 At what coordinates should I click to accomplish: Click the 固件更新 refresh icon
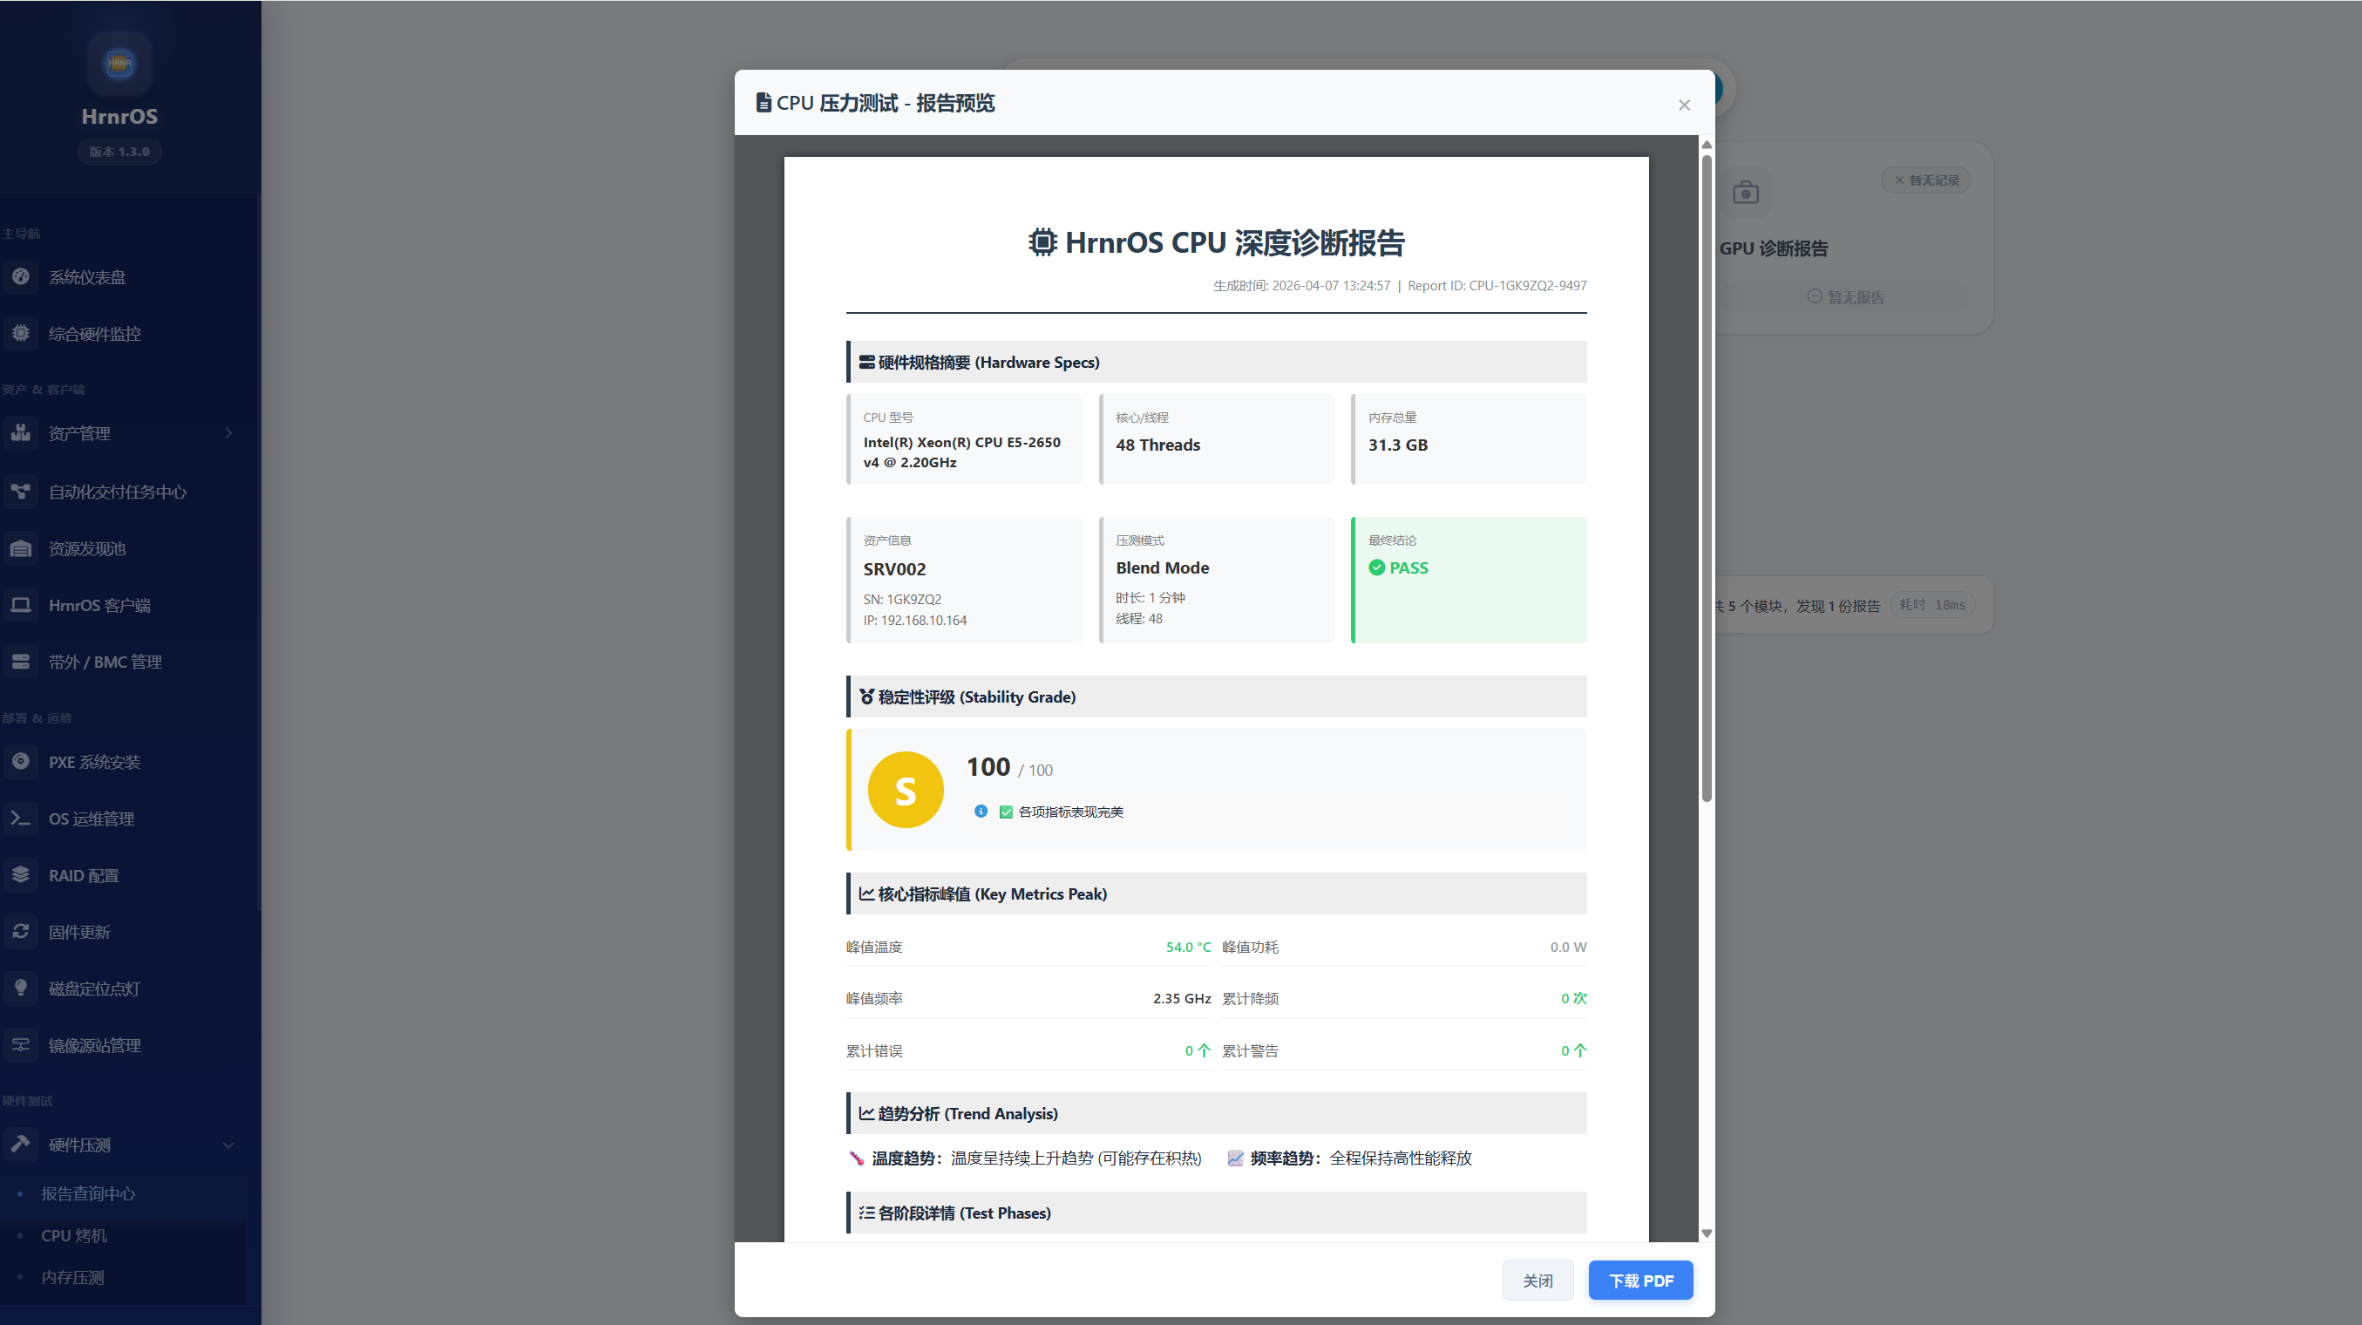tap(21, 931)
